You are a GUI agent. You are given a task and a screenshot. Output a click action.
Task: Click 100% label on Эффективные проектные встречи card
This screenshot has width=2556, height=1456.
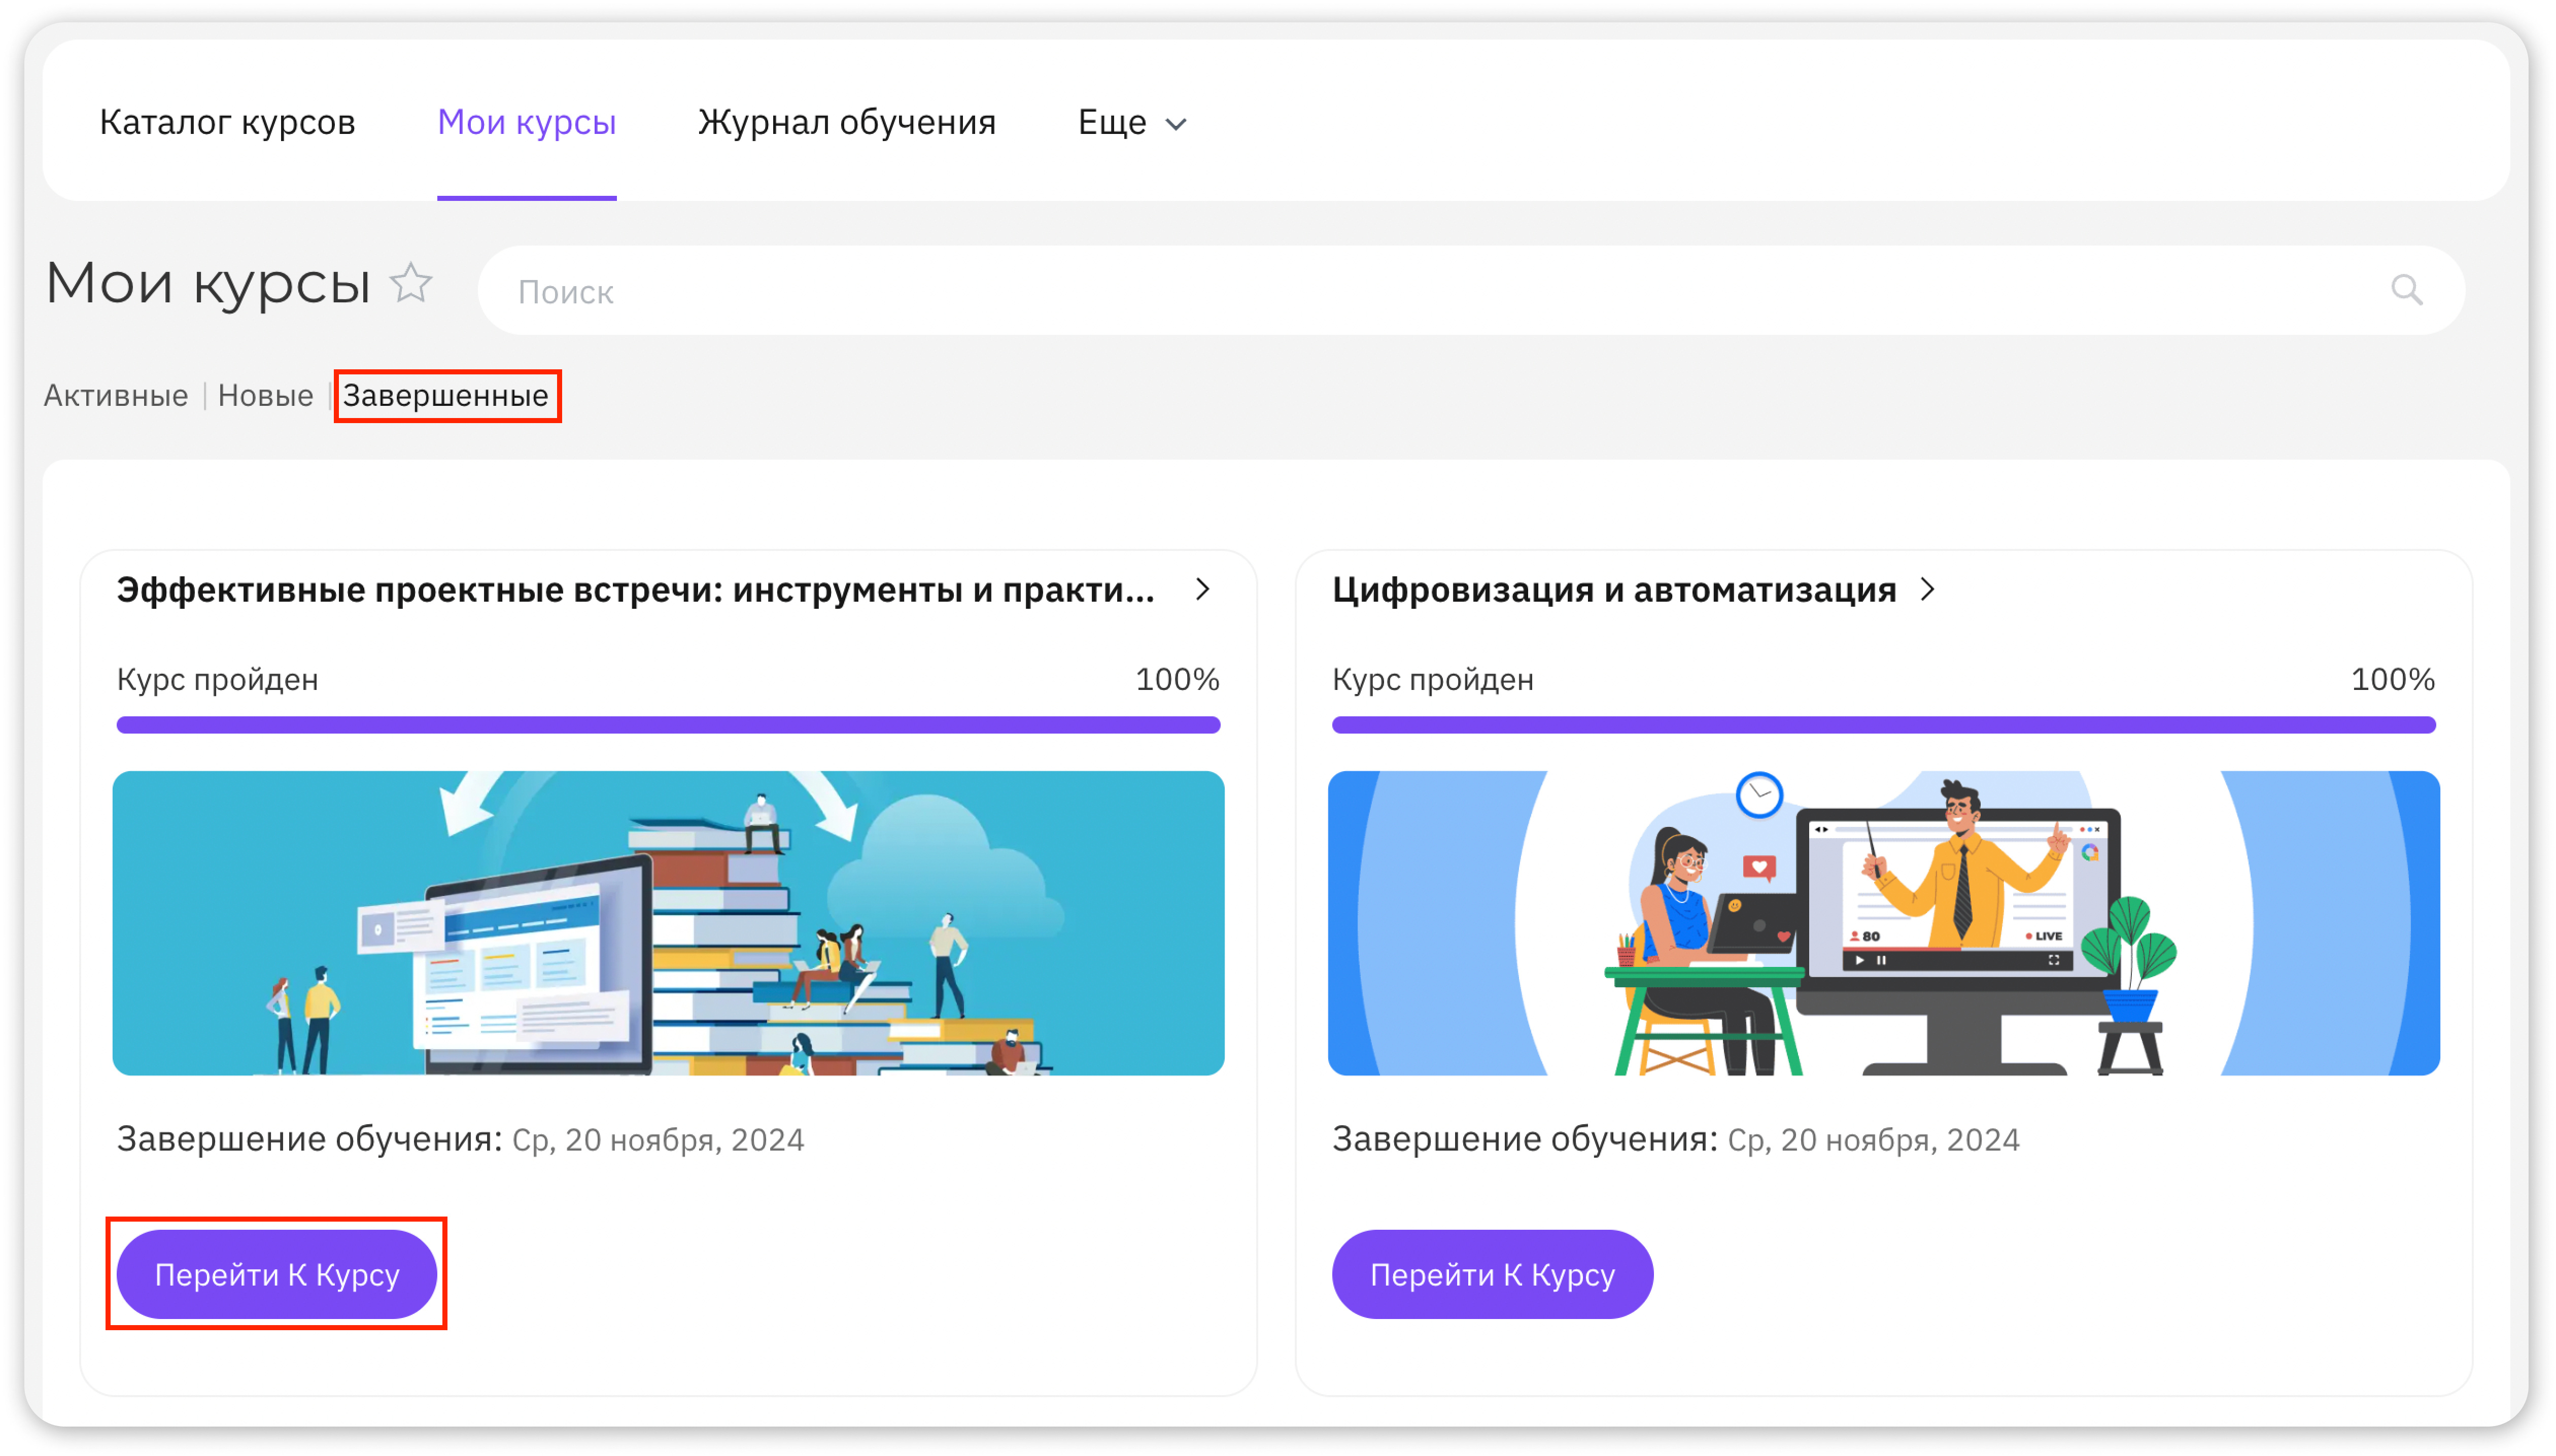(x=1177, y=679)
